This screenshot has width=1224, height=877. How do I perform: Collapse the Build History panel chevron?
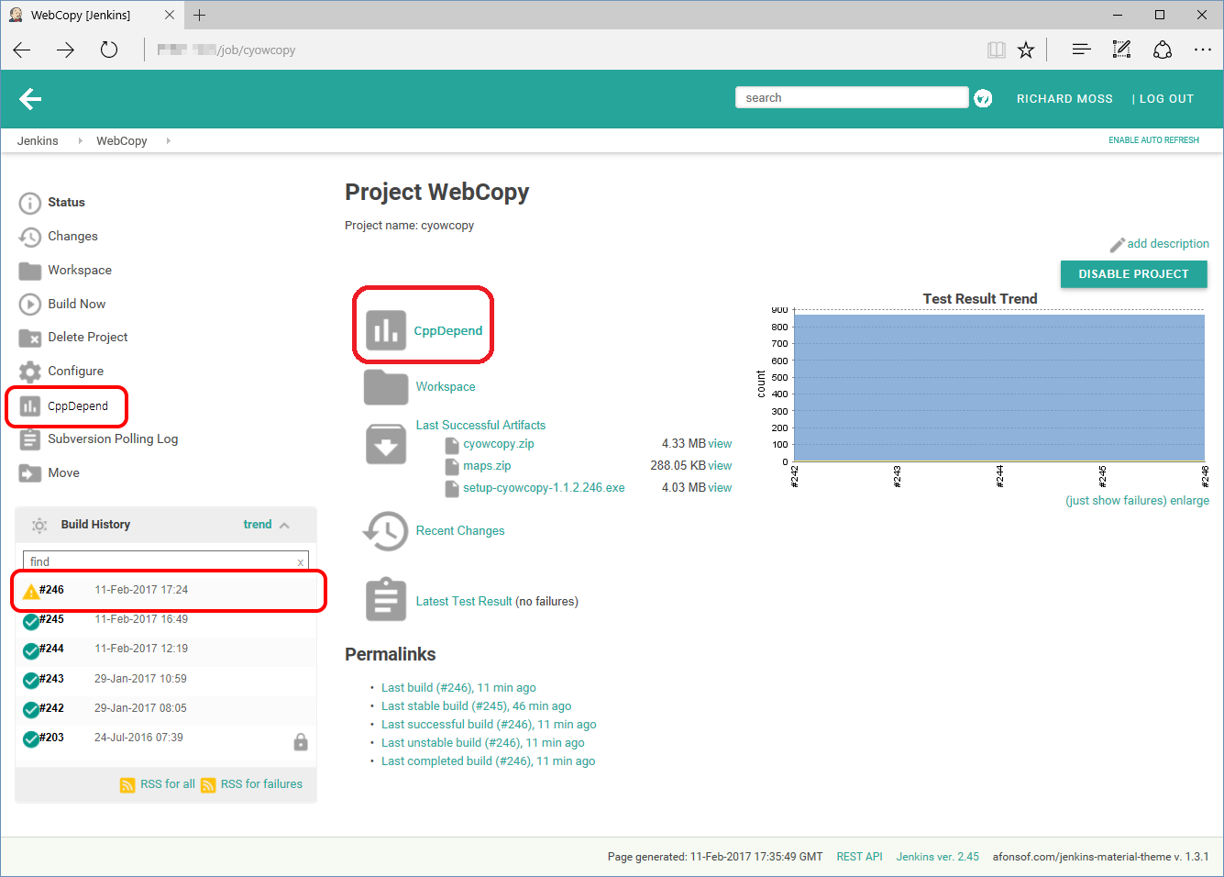click(285, 525)
